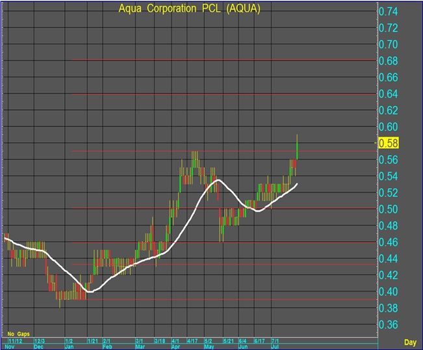
Task: Click the 0.64 price axis label
Action: [x=388, y=94]
